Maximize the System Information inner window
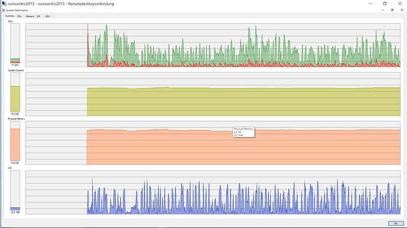The height and width of the screenshot is (228, 407). click(x=392, y=10)
